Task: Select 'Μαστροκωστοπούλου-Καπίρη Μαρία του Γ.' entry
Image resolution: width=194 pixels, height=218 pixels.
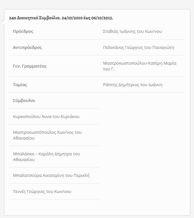Action: click(139, 66)
